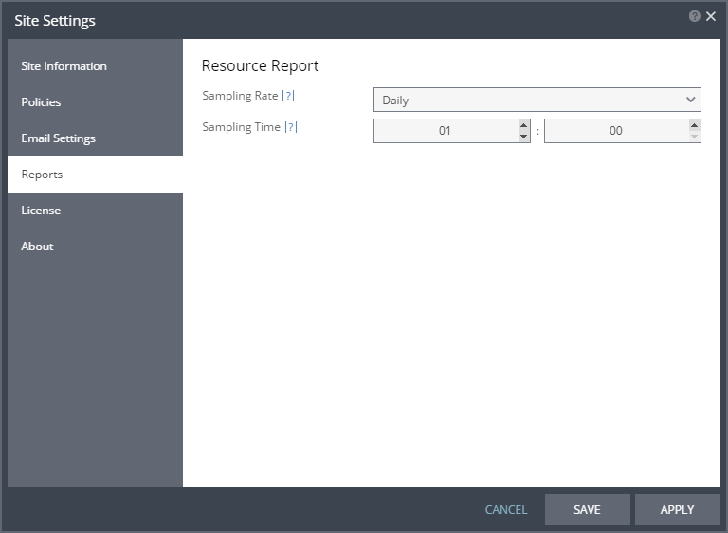Switch to the Policies section
Screen dimensions: 728x533
click(x=95, y=102)
